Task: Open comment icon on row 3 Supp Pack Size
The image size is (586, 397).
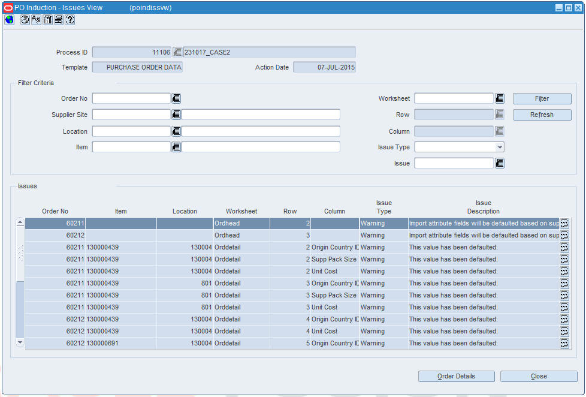Action: pos(564,295)
